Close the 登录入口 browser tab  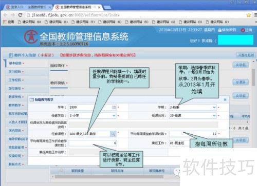click(x=50, y=7)
